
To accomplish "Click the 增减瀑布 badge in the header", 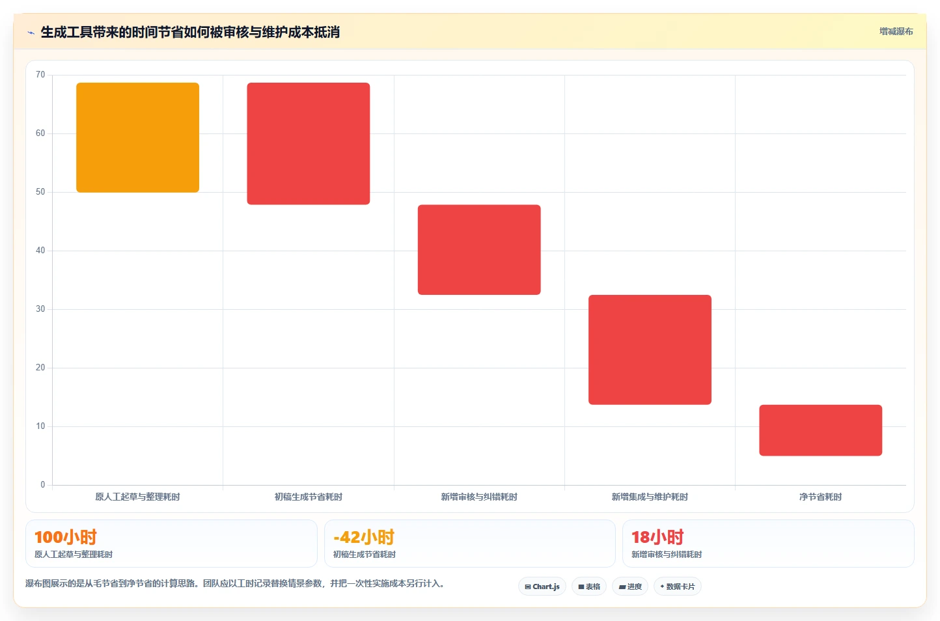I will [896, 31].
